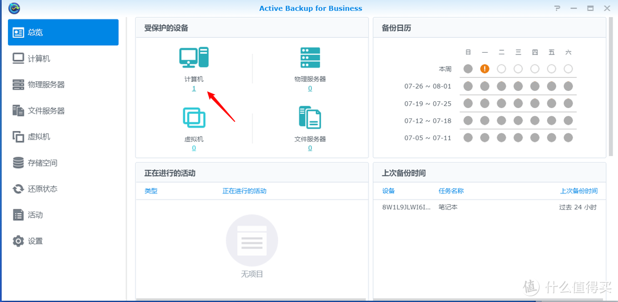Image resolution: width=618 pixels, height=302 pixels.
Task: Click the 总览 sidebar icon
Action: click(x=18, y=32)
